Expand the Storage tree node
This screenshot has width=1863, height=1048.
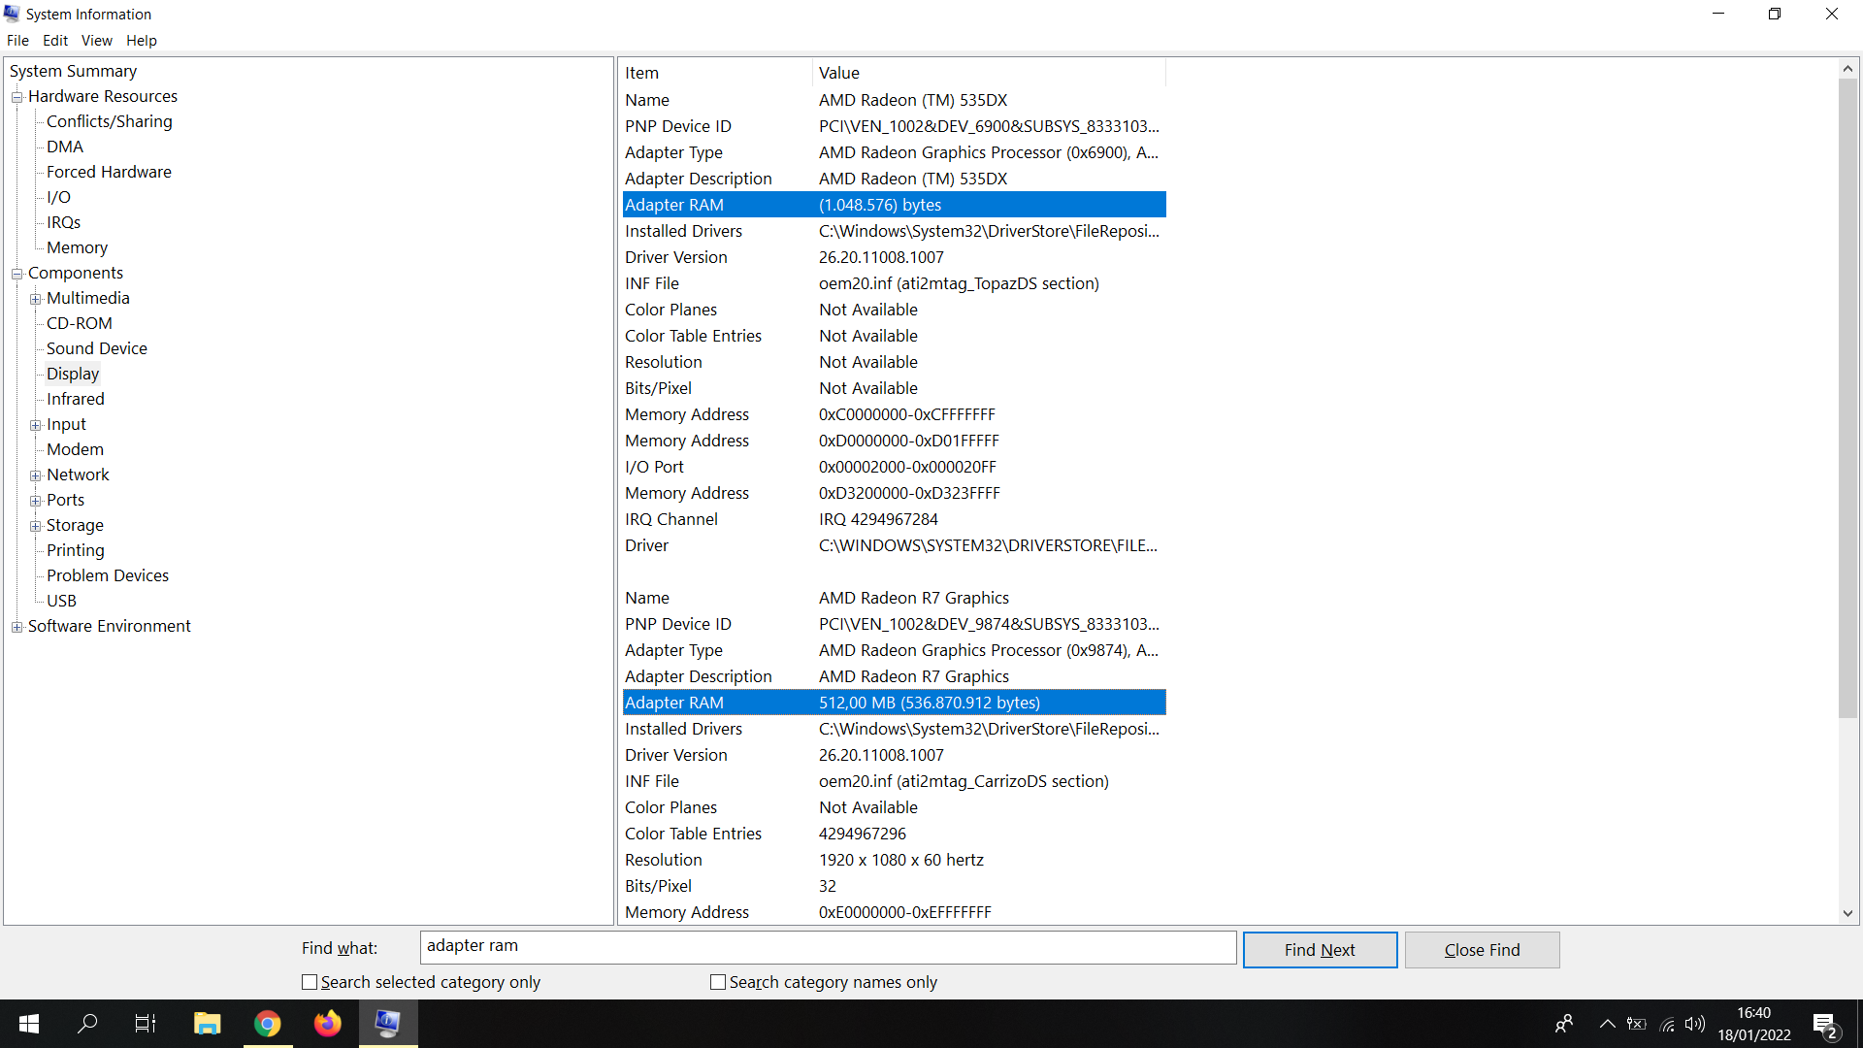(x=35, y=526)
